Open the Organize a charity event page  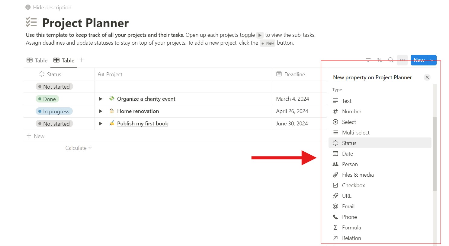pyautogui.click(x=146, y=99)
